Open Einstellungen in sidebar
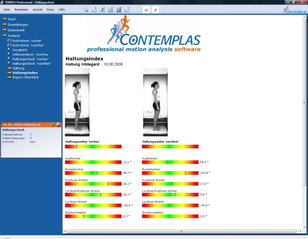 pos(18,25)
